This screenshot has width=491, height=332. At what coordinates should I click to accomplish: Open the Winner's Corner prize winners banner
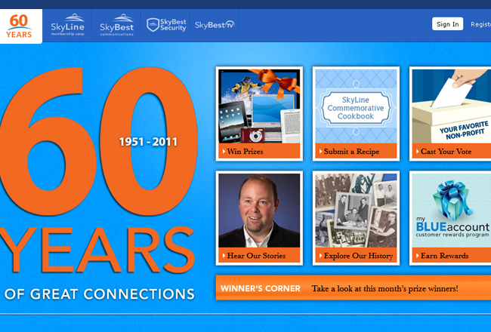click(353, 288)
